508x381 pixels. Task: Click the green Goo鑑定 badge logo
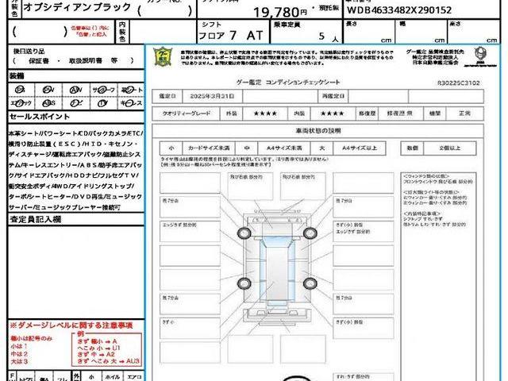[163, 56]
